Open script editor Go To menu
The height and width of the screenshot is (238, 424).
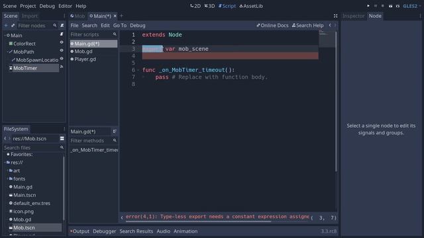pos(120,25)
